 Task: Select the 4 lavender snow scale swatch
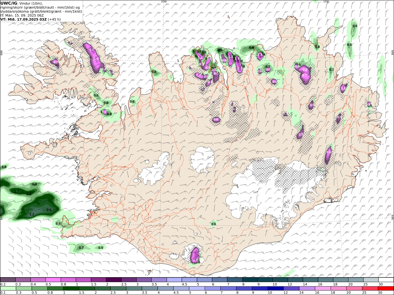(174, 280)
